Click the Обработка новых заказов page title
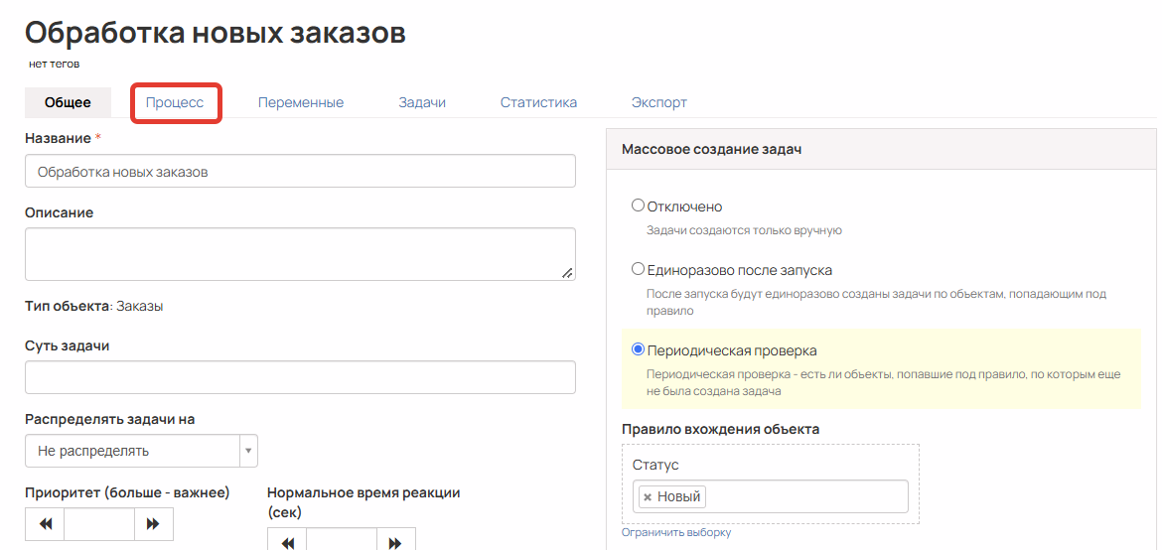The width and height of the screenshot is (1162, 550). tap(216, 34)
